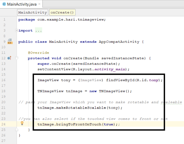
Task: Click line number 16 in gutter
Action: [x=3, y=80]
